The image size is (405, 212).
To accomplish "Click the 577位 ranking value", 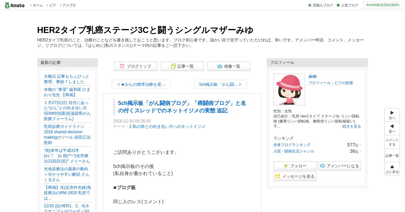I will 353,145.
